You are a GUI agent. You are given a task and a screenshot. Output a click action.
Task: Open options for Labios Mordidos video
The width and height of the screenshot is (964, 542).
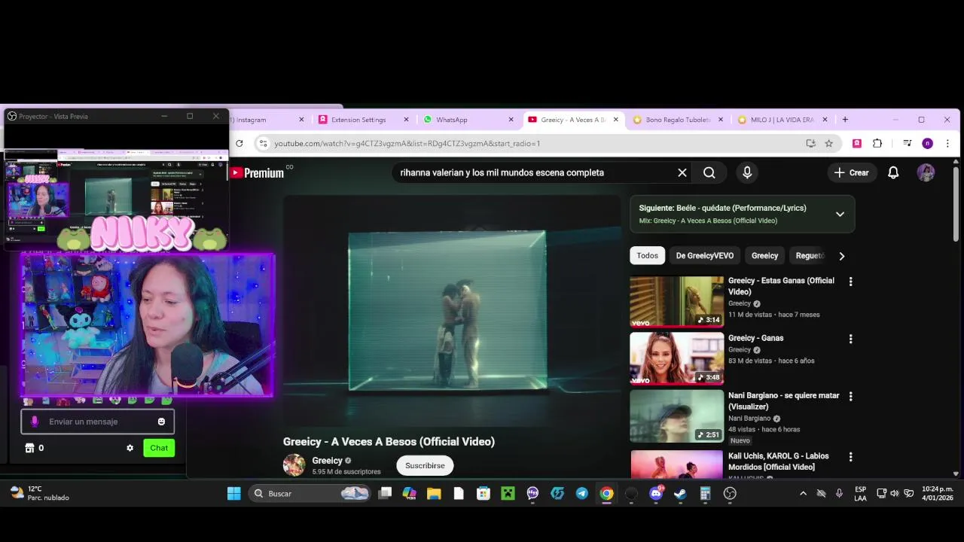pyautogui.click(x=851, y=457)
